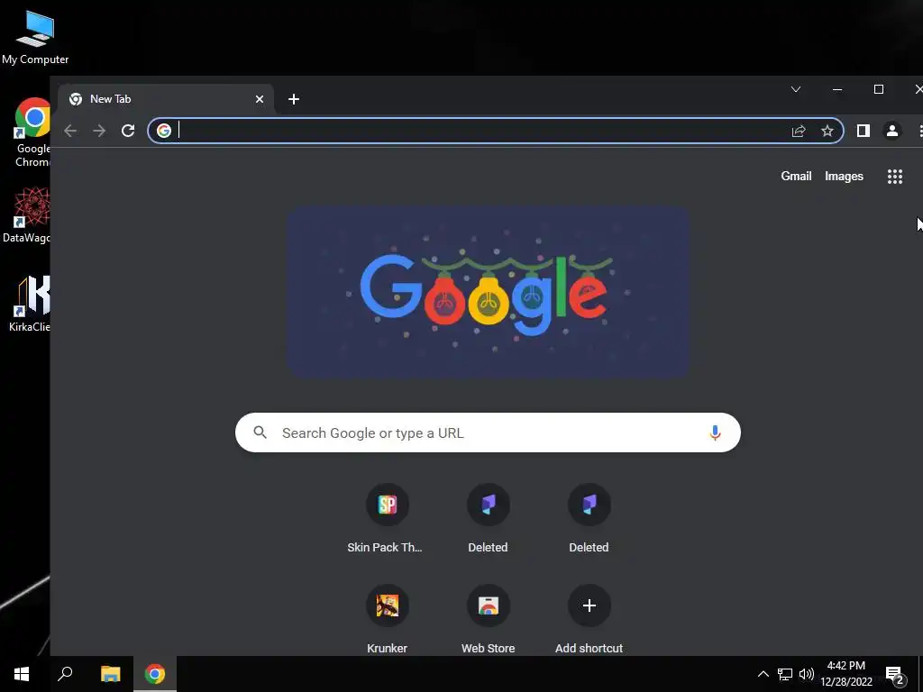Close the New Tab tab

pos(259,99)
